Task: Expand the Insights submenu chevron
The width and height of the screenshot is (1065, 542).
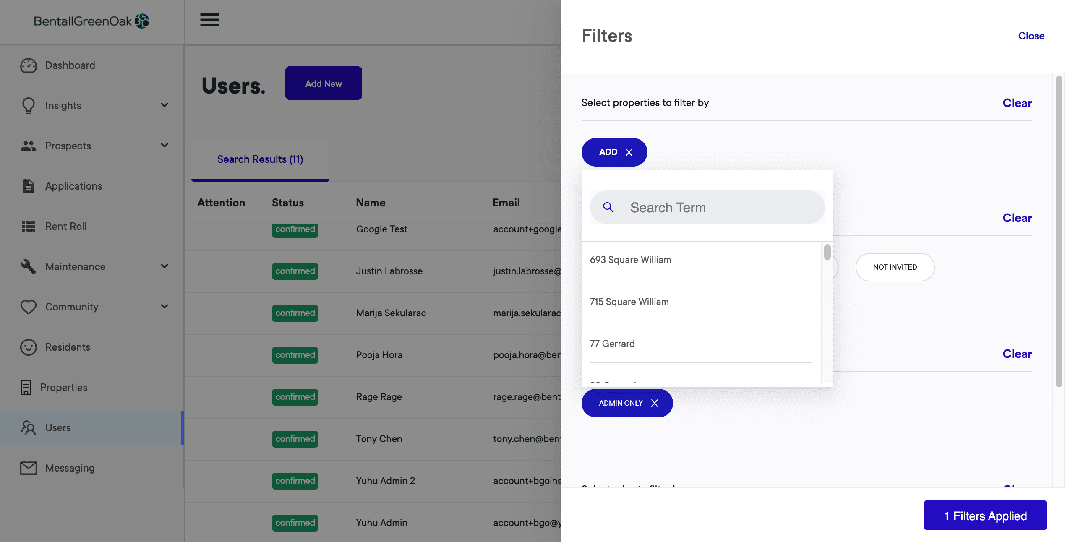Action: point(164,105)
